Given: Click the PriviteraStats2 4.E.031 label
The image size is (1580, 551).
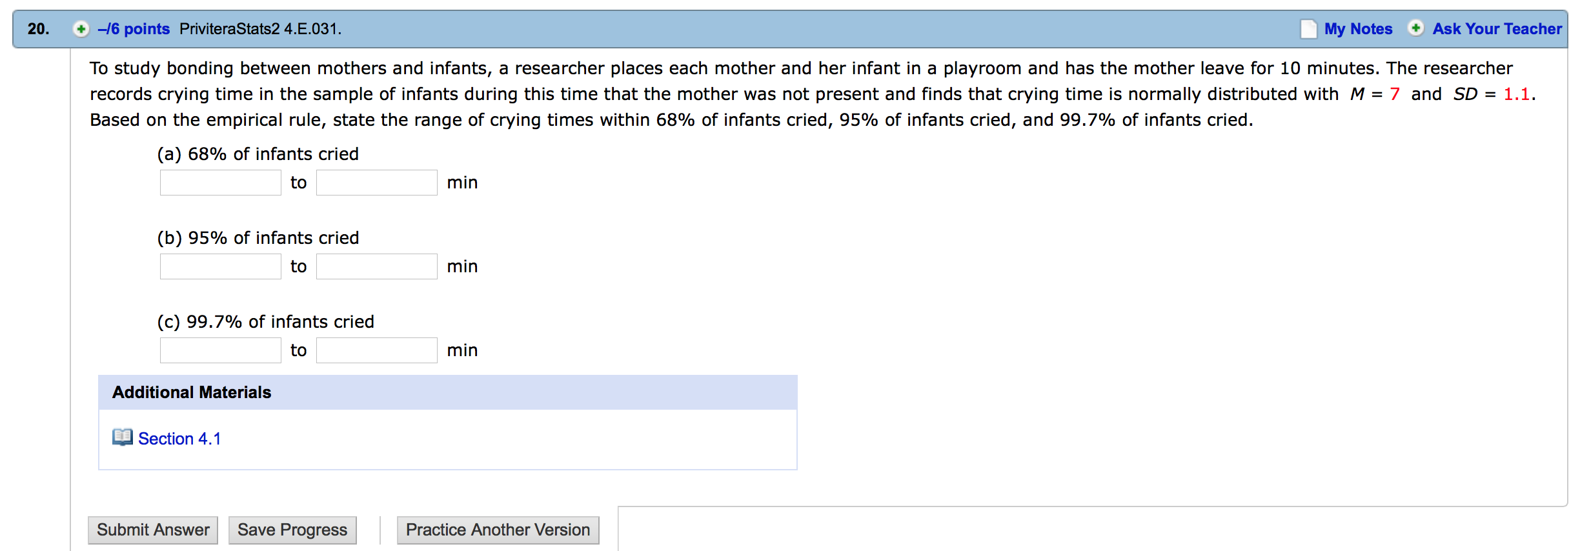Looking at the screenshot, I should (261, 28).
